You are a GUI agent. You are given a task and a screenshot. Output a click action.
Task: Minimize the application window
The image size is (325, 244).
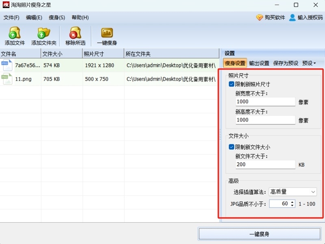[277, 5]
